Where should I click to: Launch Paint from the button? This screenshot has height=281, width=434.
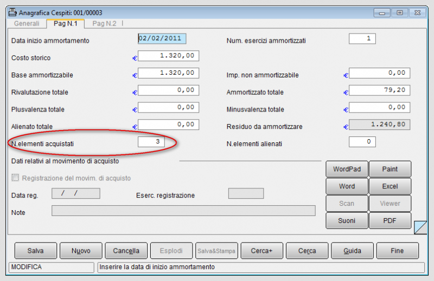390,169
